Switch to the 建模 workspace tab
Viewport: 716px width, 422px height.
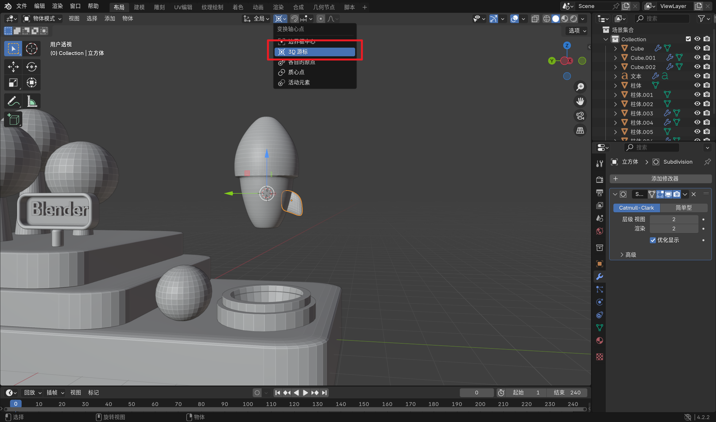(139, 7)
